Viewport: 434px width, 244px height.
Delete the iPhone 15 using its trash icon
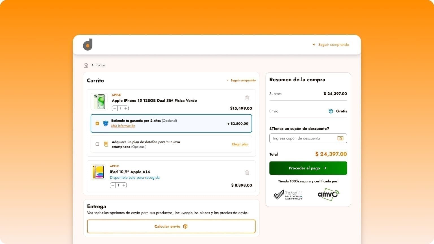[247, 98]
